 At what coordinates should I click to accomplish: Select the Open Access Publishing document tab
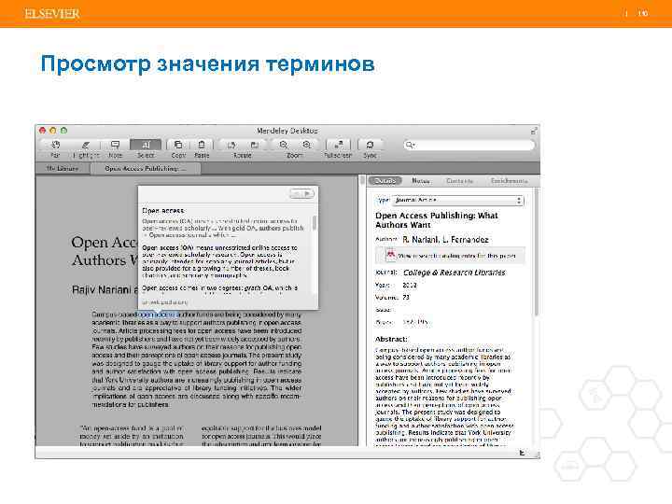tap(146, 168)
